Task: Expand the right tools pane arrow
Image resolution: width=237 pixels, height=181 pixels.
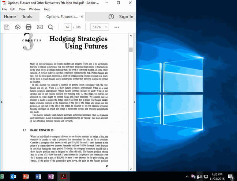Action: click(x=134, y=102)
